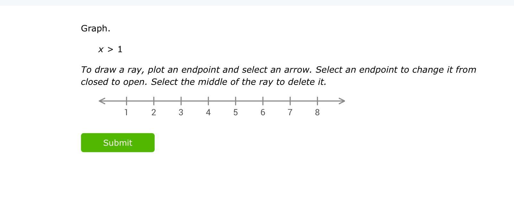This screenshot has width=514, height=220.
Task: Click the number label 8 below the line
Action: pyautogui.click(x=317, y=112)
